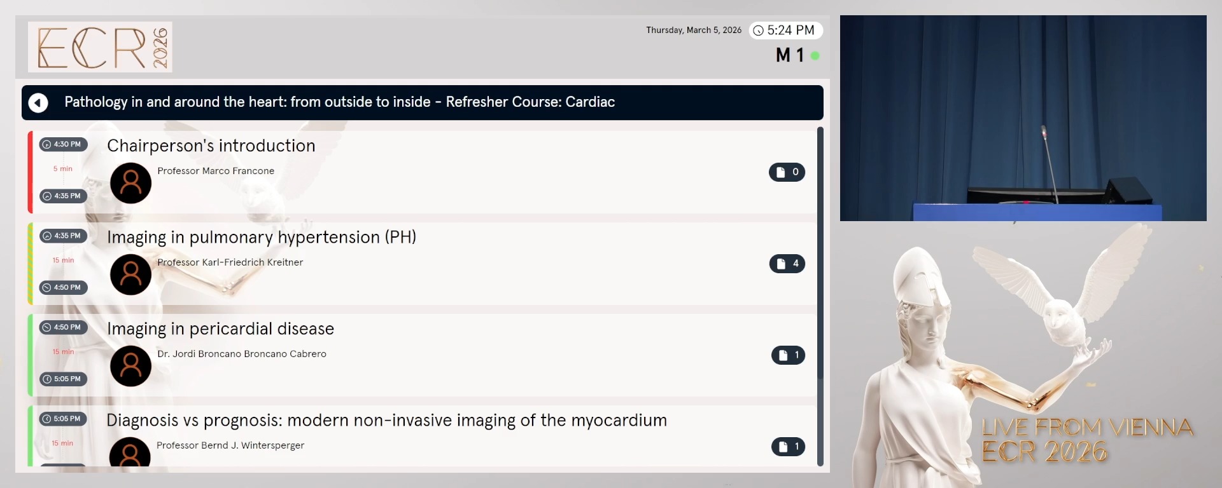
Task: Open Imaging in pulmonary hypertension (PH) title
Action: click(262, 237)
